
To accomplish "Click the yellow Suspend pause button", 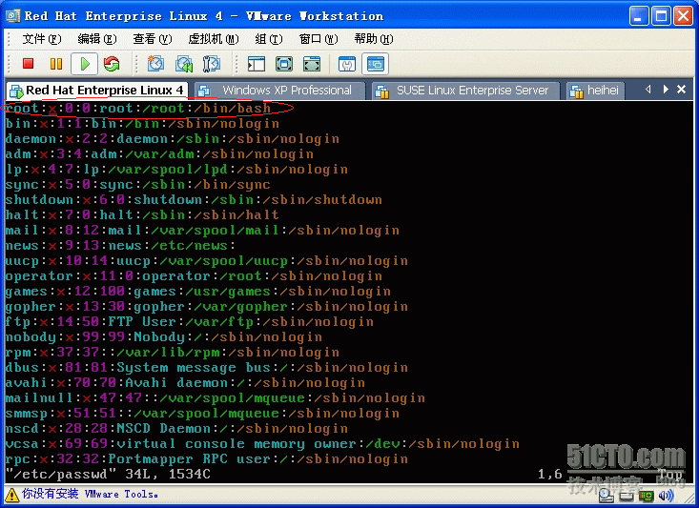I will tap(56, 64).
